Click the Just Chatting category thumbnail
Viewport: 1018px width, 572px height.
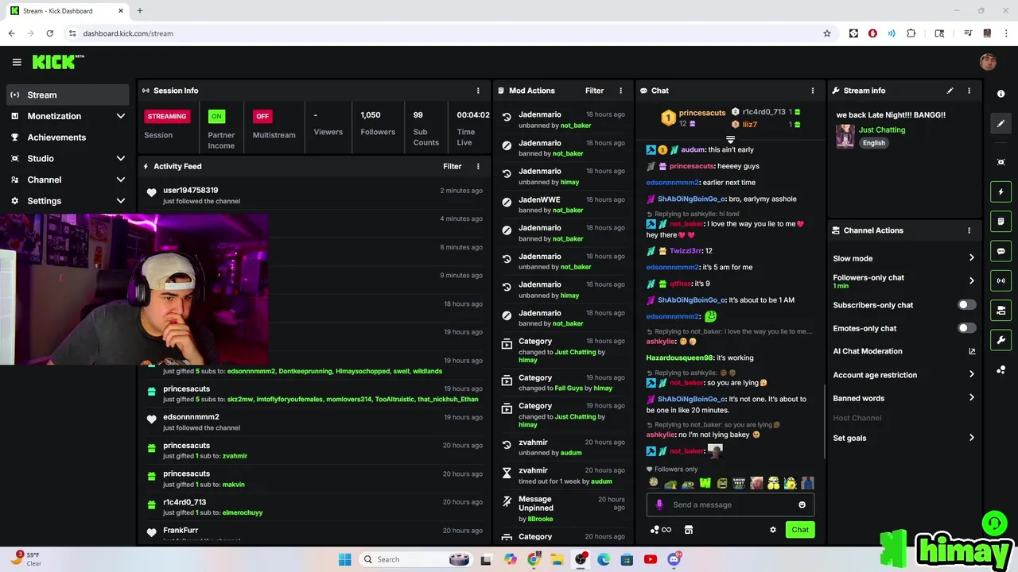coord(845,136)
